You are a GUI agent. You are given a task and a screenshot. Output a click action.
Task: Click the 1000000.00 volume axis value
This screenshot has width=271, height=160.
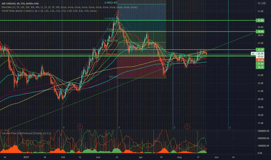263,146
